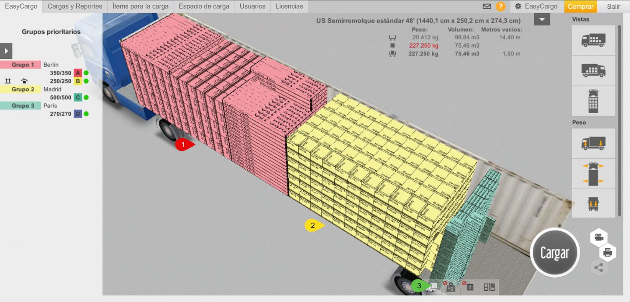This screenshot has height=302, width=630.
Task: Open the envelope messages icon
Action: click(x=486, y=7)
